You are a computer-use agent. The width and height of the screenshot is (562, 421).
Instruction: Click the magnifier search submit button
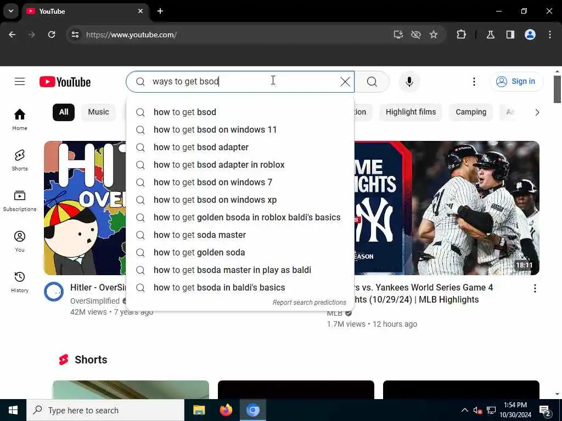click(x=372, y=82)
